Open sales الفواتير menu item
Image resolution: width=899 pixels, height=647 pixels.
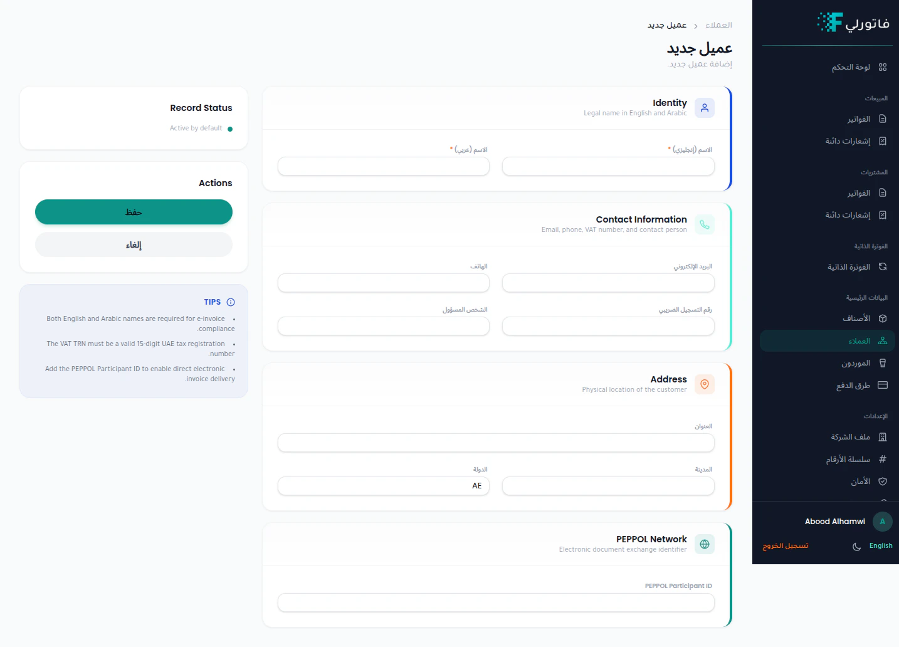tap(828, 119)
